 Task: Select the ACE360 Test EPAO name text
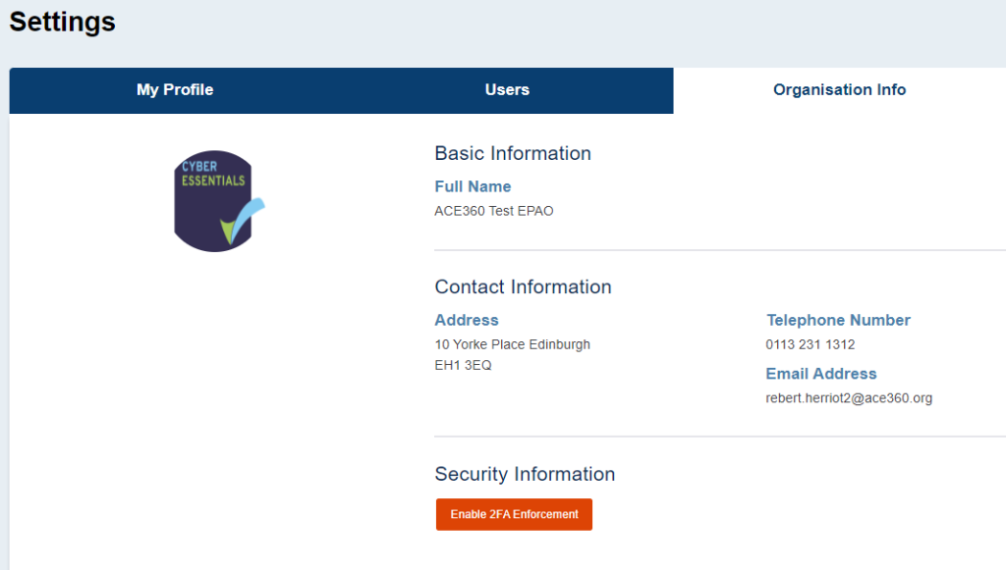[494, 211]
